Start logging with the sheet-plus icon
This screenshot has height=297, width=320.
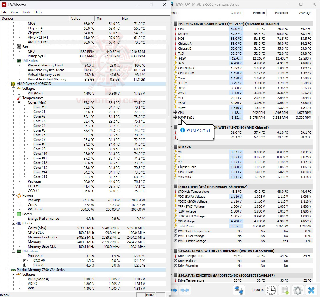pyautogui.click(x=285, y=290)
